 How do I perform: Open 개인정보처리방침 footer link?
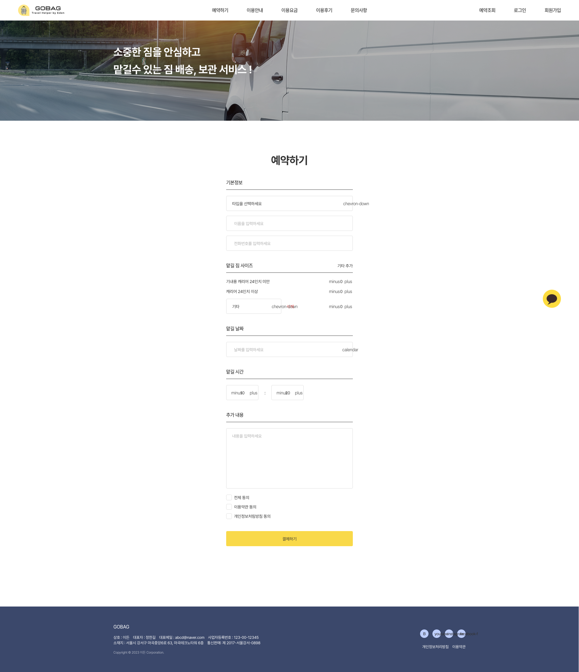(435, 647)
